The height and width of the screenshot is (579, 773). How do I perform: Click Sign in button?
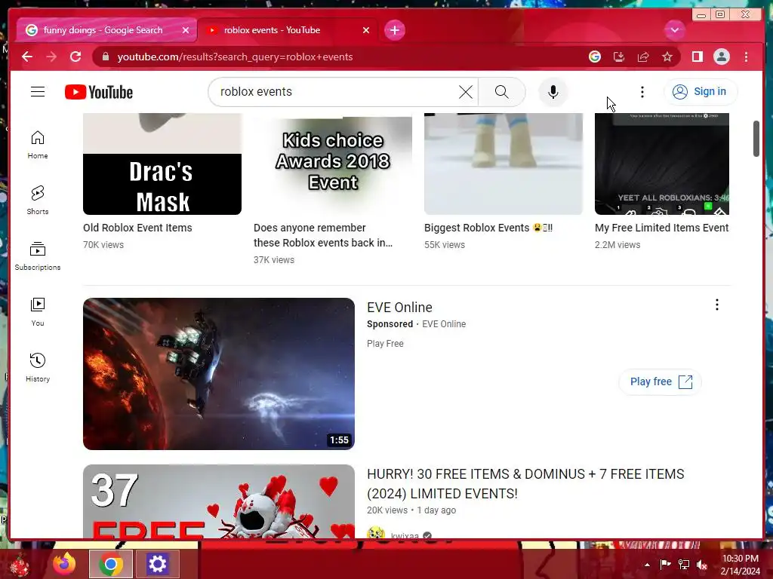click(x=701, y=91)
